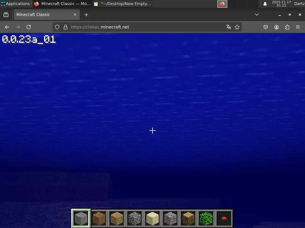This screenshot has width=305, height=228.
Task: Go back to previous page
Action: pyautogui.click(x=7, y=27)
